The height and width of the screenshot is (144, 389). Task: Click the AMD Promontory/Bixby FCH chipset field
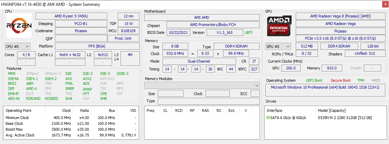[x=213, y=25]
